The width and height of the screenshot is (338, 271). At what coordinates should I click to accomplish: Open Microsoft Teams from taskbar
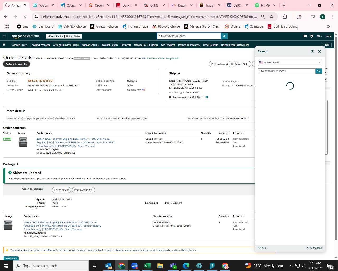(173, 266)
